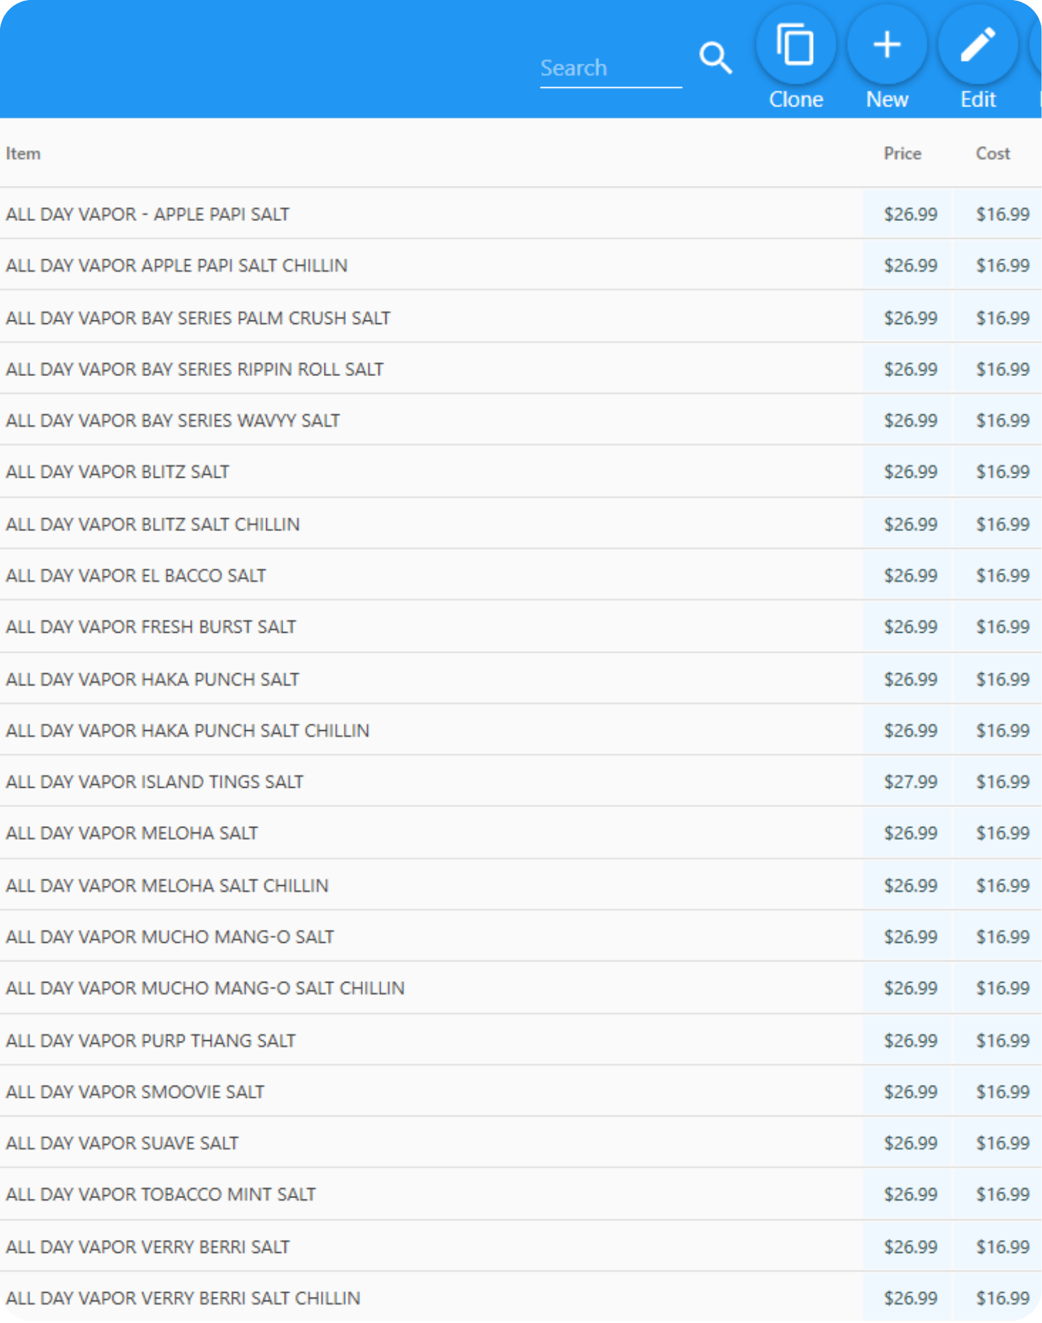Select ALL DAY VAPOR - APPLE PAPI SALT row
The width and height of the screenshot is (1042, 1323).
147,214
